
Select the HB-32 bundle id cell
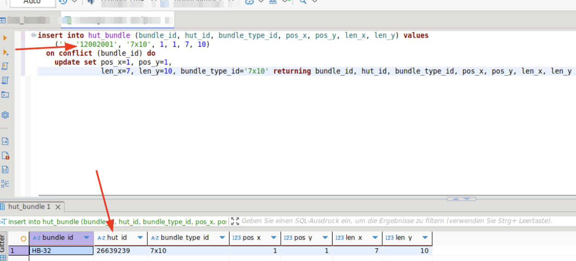pyautogui.click(x=61, y=251)
